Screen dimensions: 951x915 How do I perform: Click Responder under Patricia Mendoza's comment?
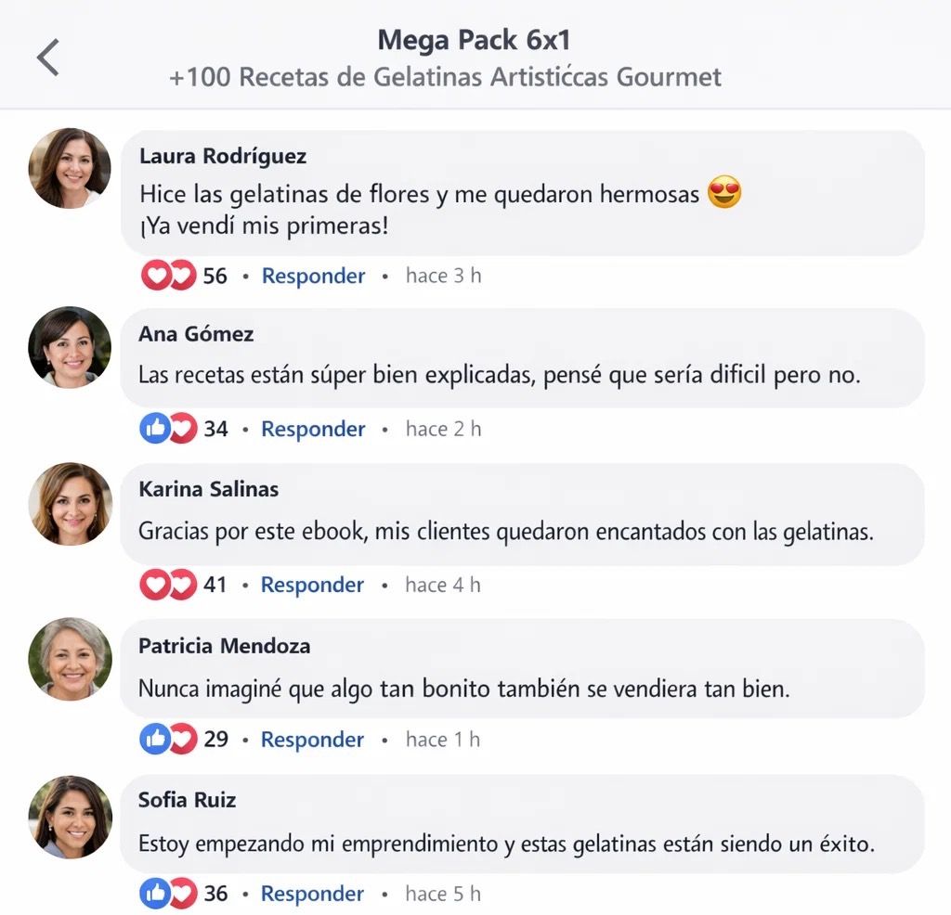tap(313, 740)
